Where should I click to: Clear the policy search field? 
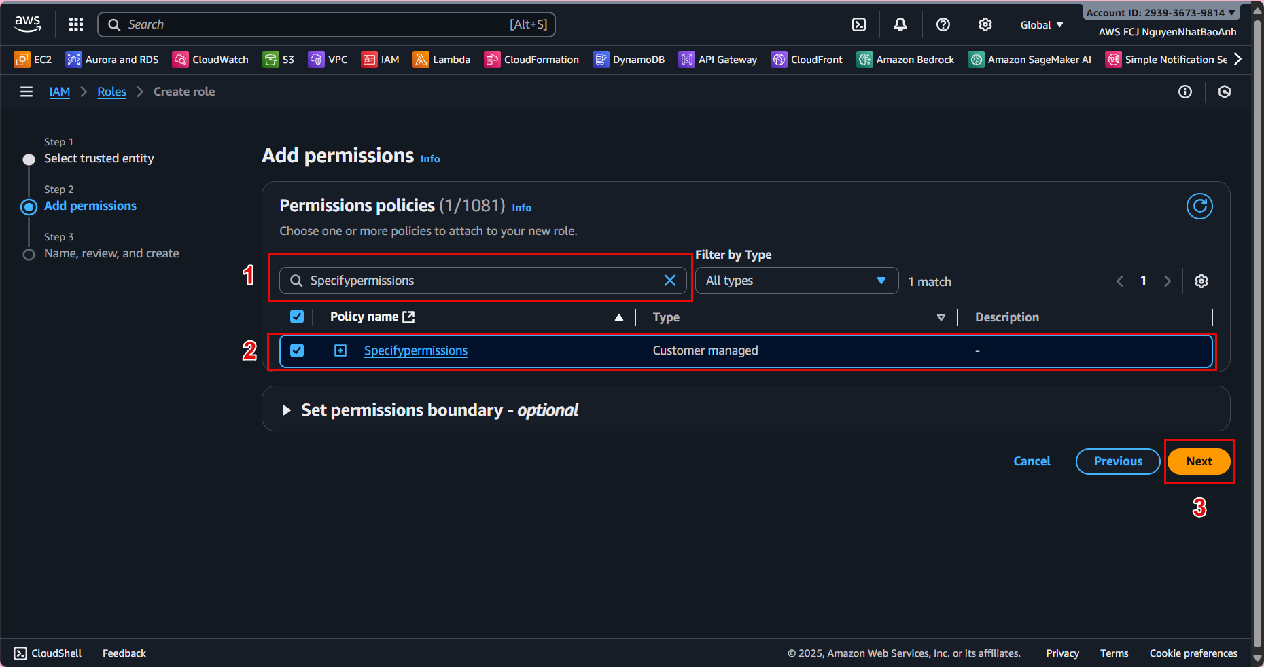coord(669,281)
